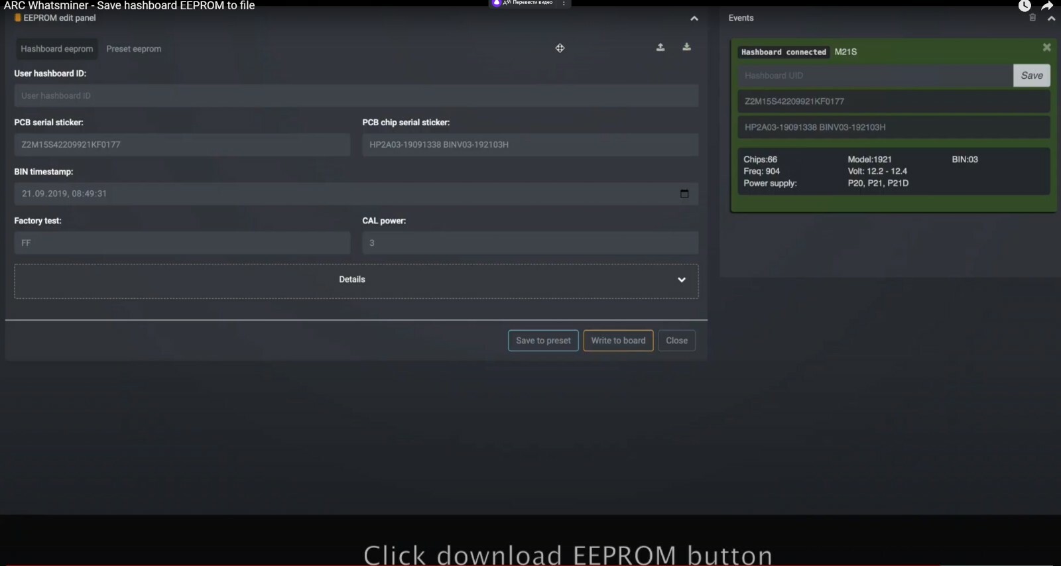Open the BIN timestamp calendar picker
This screenshot has width=1061, height=566.
coord(684,194)
